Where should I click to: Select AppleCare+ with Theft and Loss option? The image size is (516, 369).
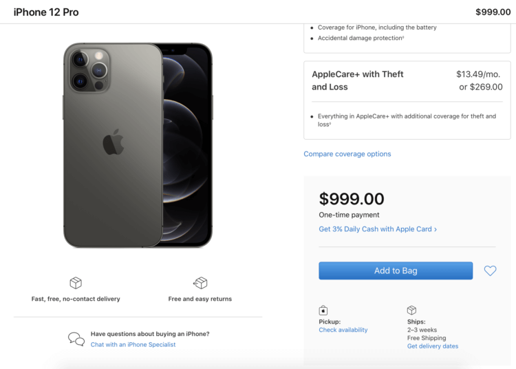pos(407,100)
